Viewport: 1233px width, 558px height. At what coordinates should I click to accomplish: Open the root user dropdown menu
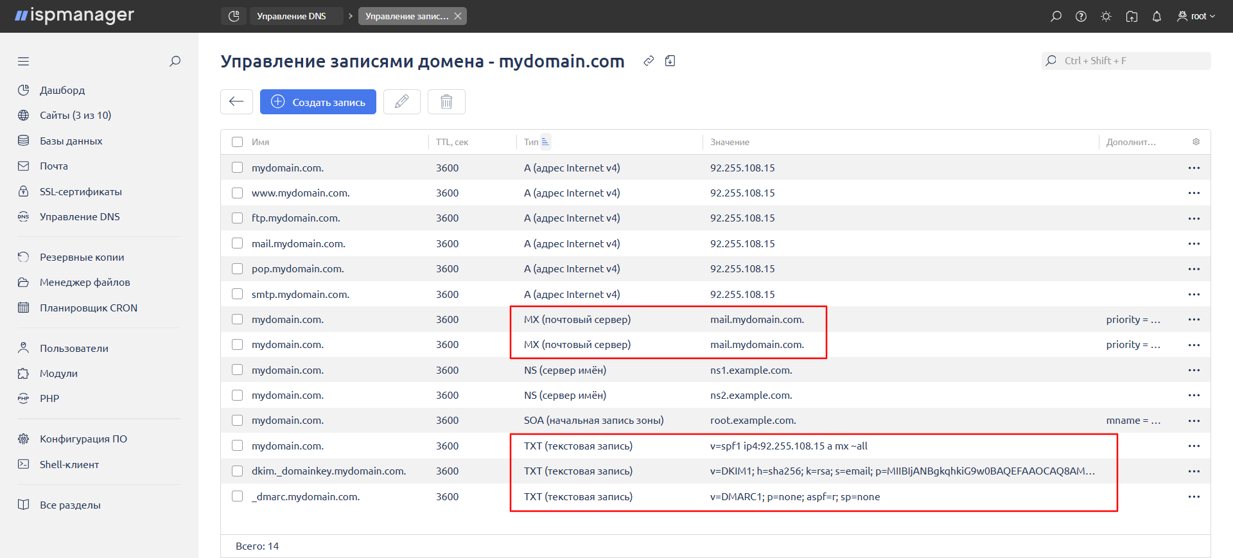pos(1196,16)
